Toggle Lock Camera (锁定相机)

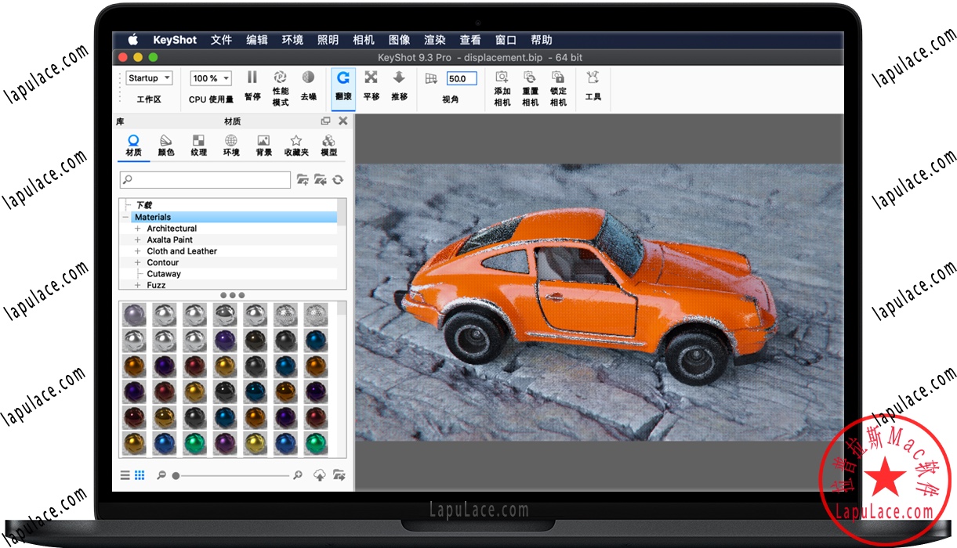pyautogui.click(x=558, y=87)
